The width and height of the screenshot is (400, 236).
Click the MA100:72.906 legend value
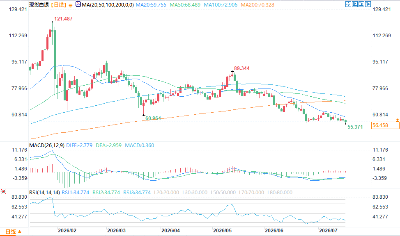221,5
